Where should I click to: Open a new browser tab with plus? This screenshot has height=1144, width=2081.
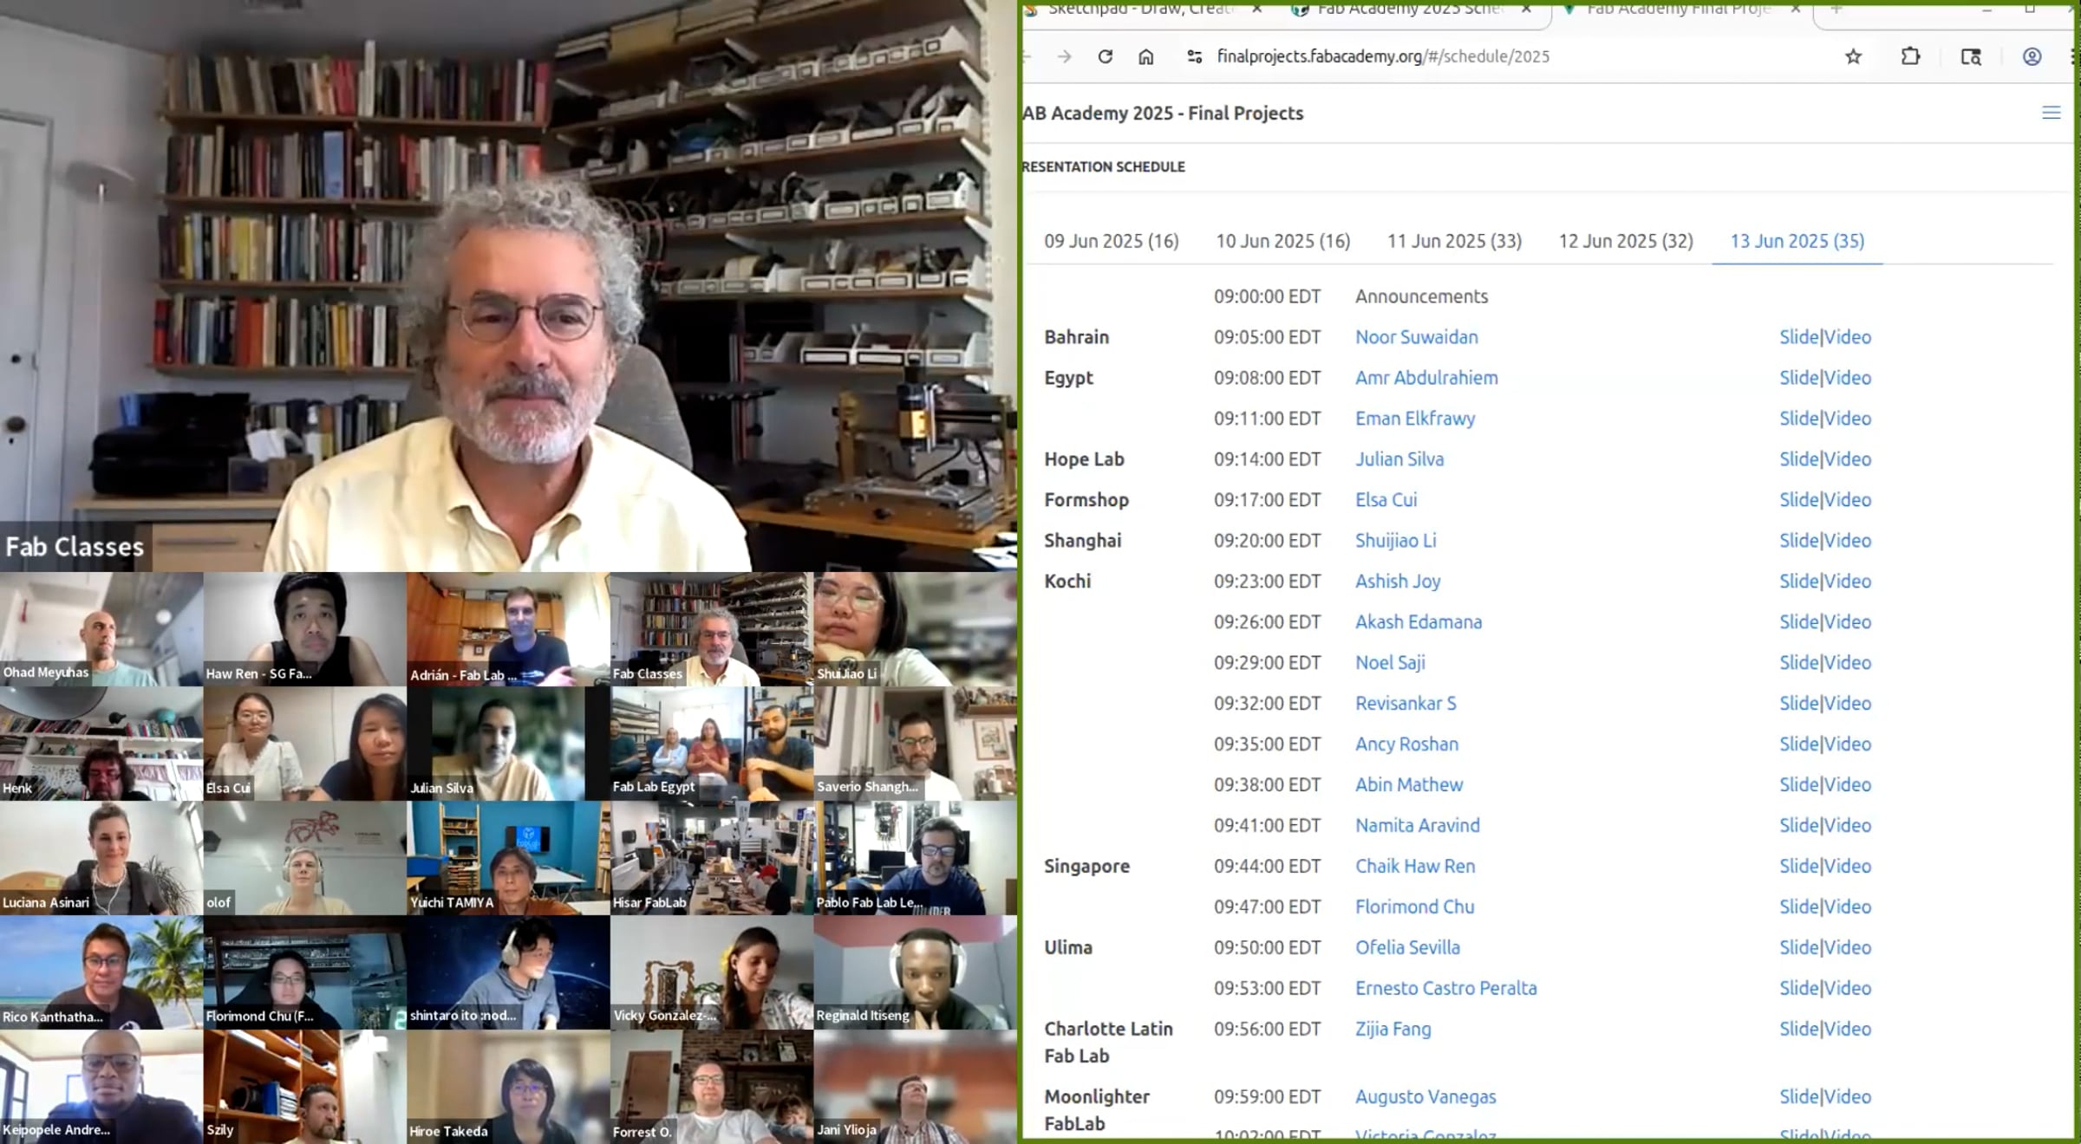pyautogui.click(x=1836, y=9)
